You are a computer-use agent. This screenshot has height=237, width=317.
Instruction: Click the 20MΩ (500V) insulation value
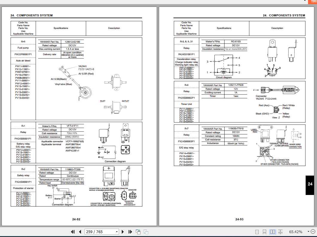click(x=72, y=137)
